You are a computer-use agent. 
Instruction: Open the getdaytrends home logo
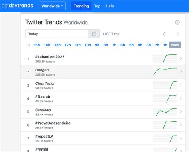(x=17, y=6)
